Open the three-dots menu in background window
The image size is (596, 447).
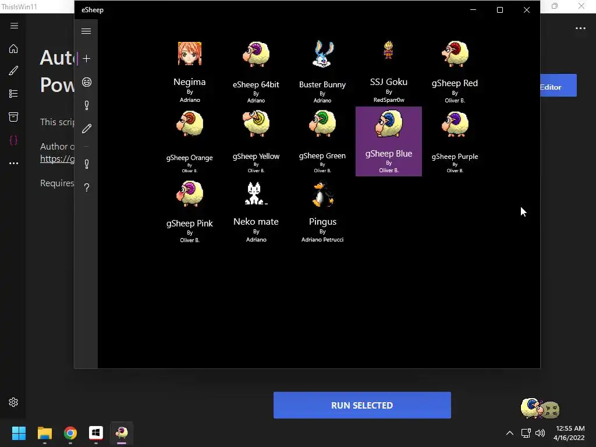coord(580,28)
